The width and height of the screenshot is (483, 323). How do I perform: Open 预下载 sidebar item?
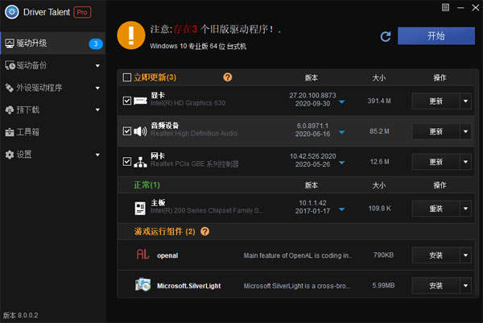pyautogui.click(x=52, y=110)
